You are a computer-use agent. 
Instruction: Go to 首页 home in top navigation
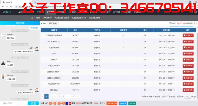pos(21,12)
